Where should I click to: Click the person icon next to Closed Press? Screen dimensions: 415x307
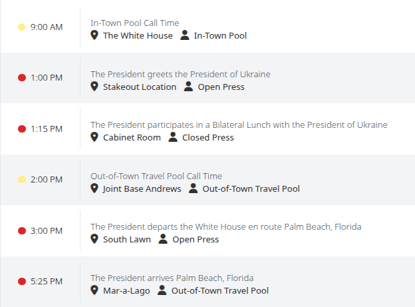tap(173, 137)
